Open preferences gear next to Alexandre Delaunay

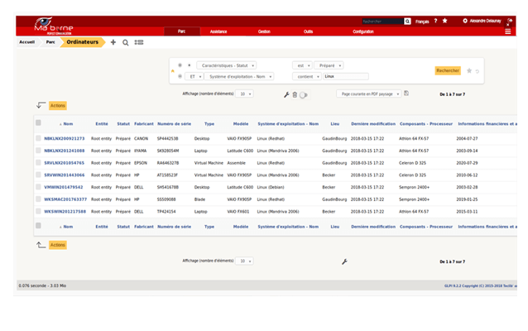pyautogui.click(x=465, y=21)
